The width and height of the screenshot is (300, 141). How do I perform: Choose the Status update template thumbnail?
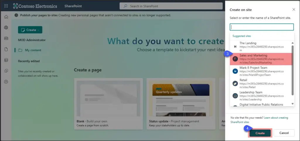coord(181,98)
